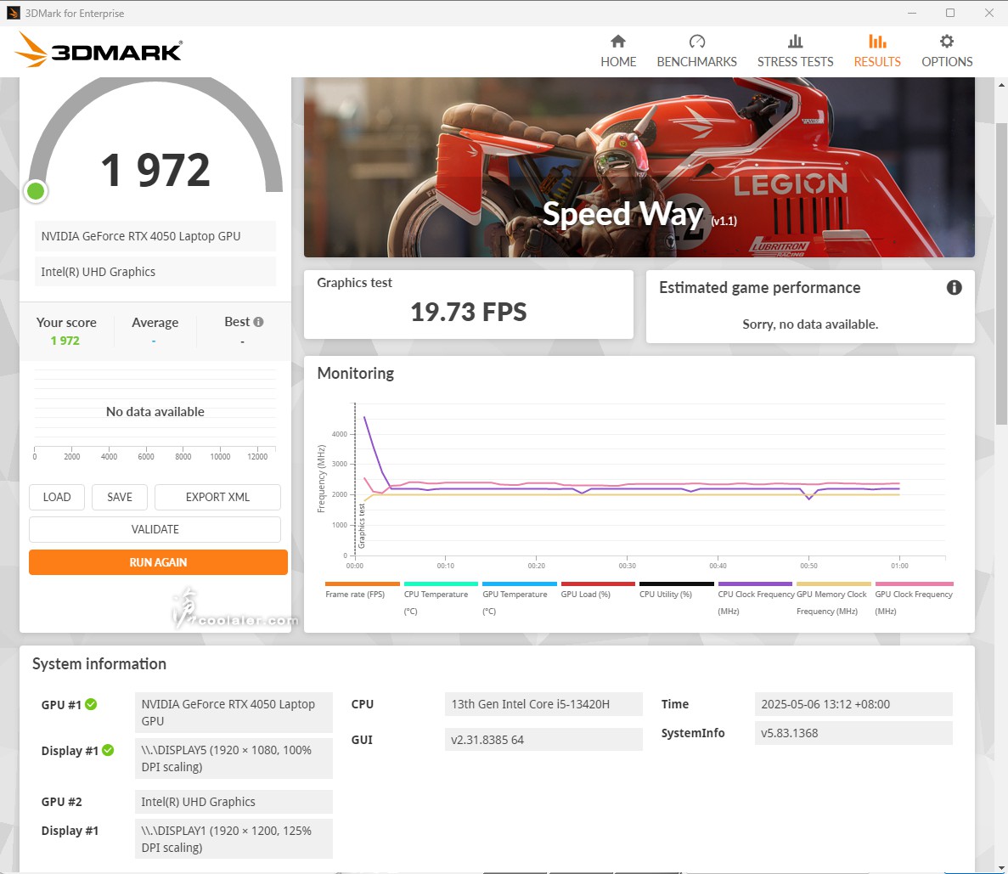Viewport: 1008px width, 874px height.
Task: Click the Time value 2025-05-06 13:12 +08:00
Action: (x=853, y=704)
